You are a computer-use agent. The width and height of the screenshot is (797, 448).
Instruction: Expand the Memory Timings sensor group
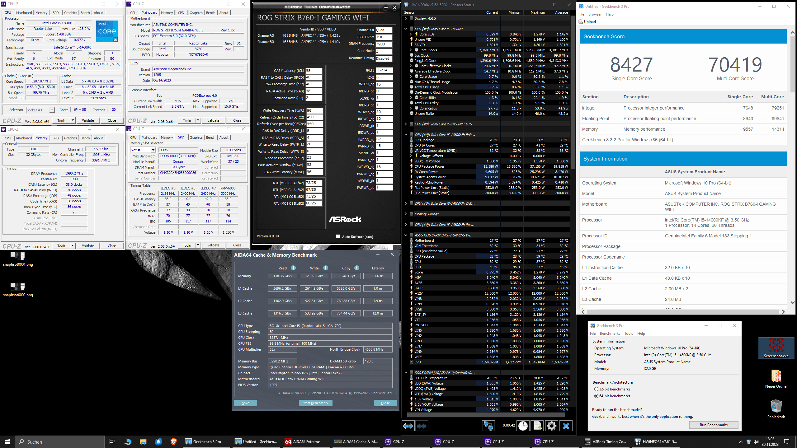[x=406, y=214]
